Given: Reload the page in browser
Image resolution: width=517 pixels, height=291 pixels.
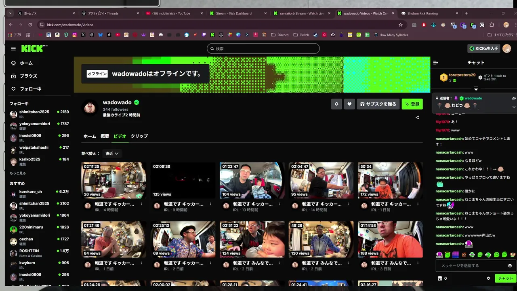Looking at the screenshot, I should [30, 25].
